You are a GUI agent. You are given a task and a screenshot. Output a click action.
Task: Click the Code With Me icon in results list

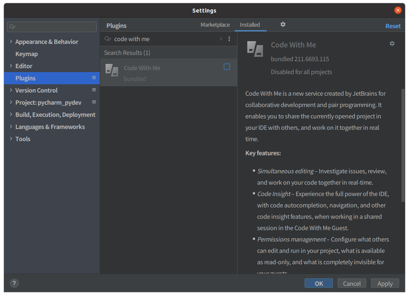click(111, 70)
